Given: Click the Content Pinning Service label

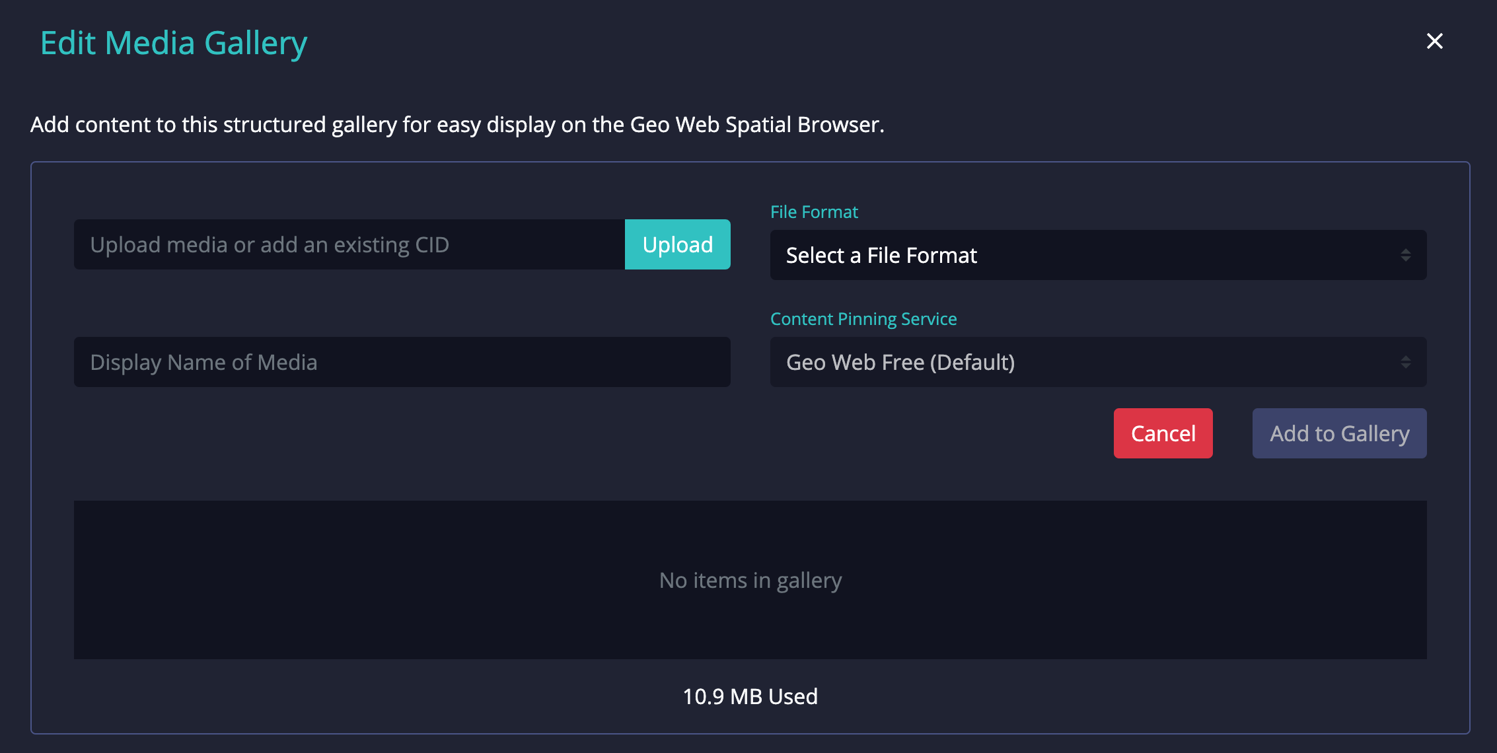Looking at the screenshot, I should 863,319.
